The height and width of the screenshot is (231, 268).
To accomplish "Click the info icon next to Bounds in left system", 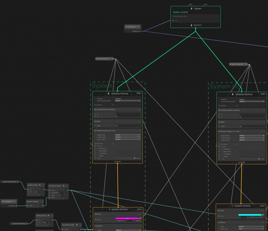I will pos(113,105).
